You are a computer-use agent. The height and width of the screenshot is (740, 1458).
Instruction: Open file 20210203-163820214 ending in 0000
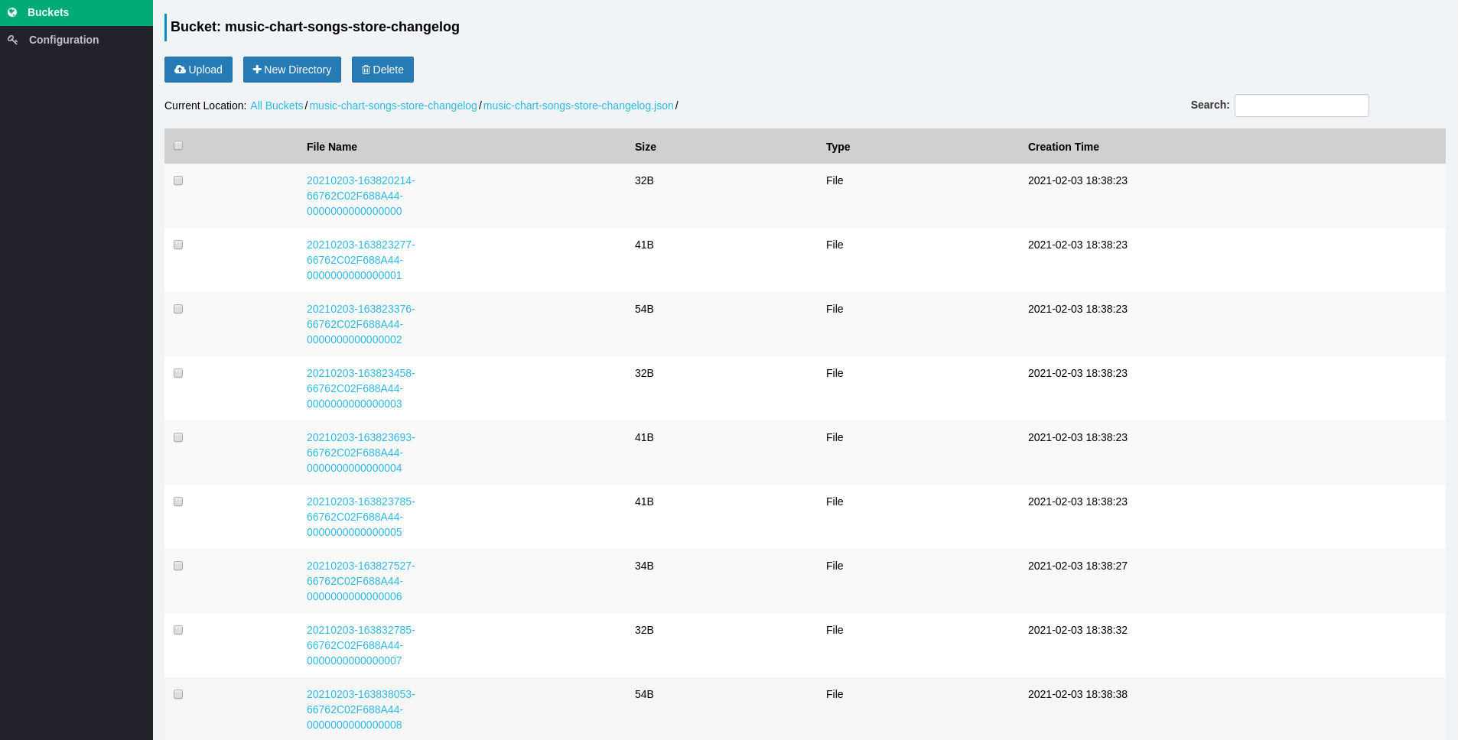pos(360,196)
